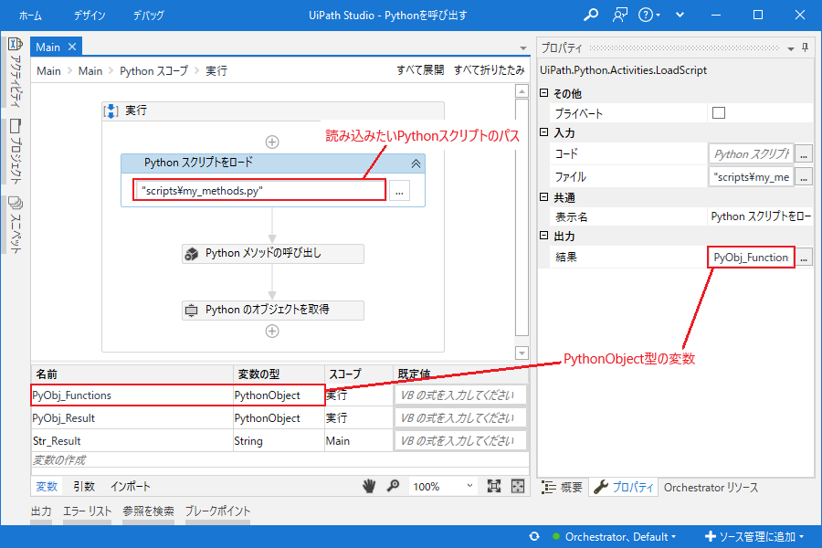
Task: Add activity with top plus icon
Action: (272, 142)
